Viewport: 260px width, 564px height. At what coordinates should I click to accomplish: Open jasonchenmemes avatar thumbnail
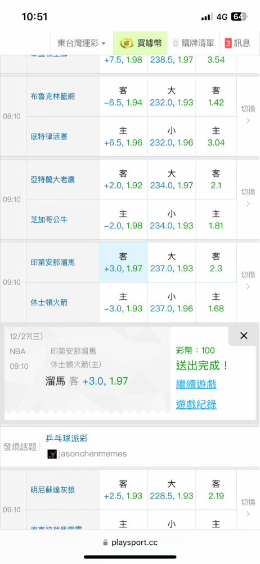pyautogui.click(x=52, y=454)
